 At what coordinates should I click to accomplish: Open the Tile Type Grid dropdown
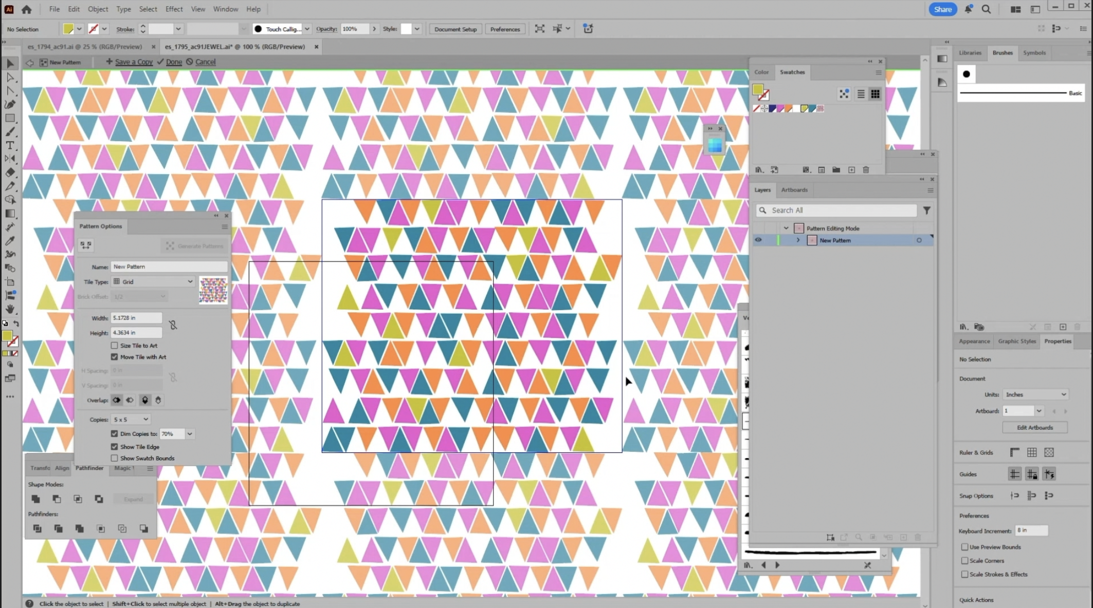(153, 281)
